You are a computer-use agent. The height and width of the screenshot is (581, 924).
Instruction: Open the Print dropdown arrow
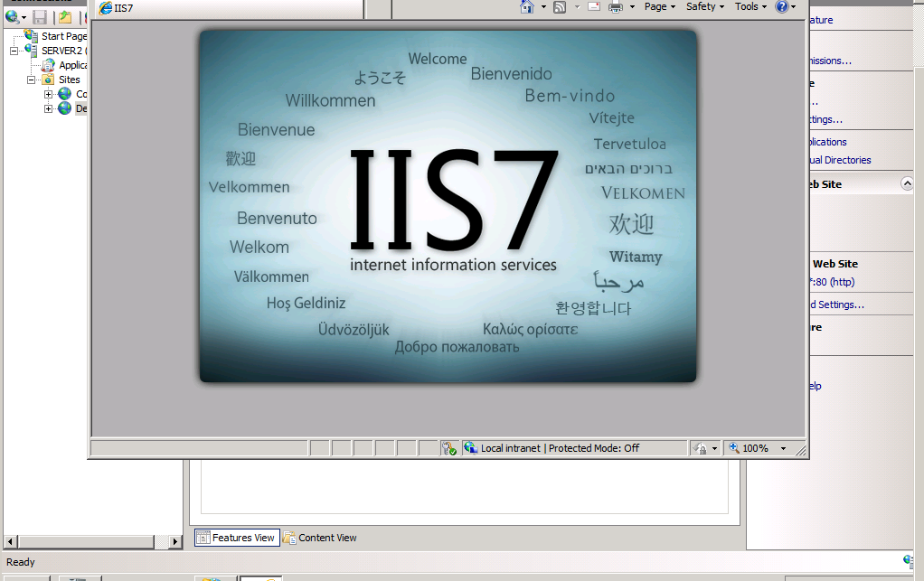[x=632, y=7]
